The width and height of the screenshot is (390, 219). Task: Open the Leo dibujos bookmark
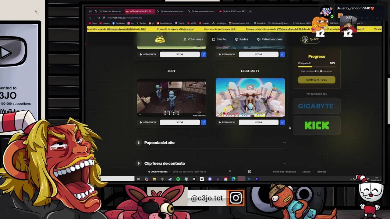219,23
